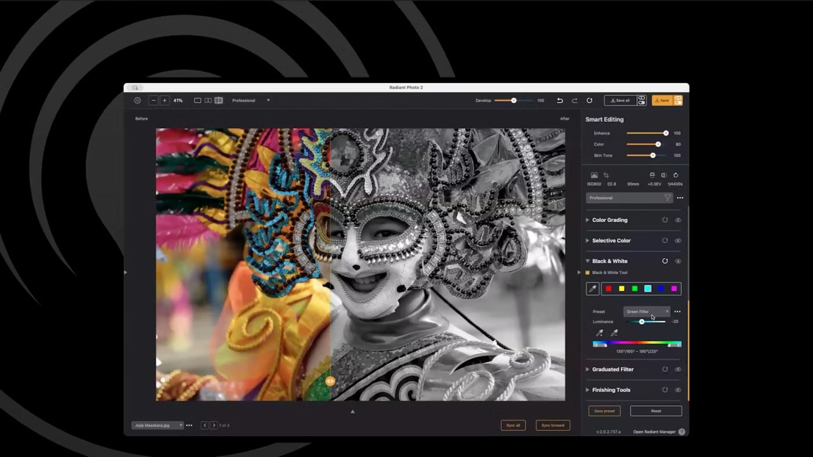
Task: Expand the Graduated Filter section
Action: (x=587, y=369)
